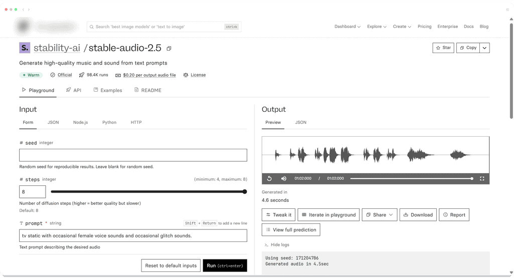Open the Dashboard dropdown menu
Image resolution: width=514 pixels, height=278 pixels.
347,27
